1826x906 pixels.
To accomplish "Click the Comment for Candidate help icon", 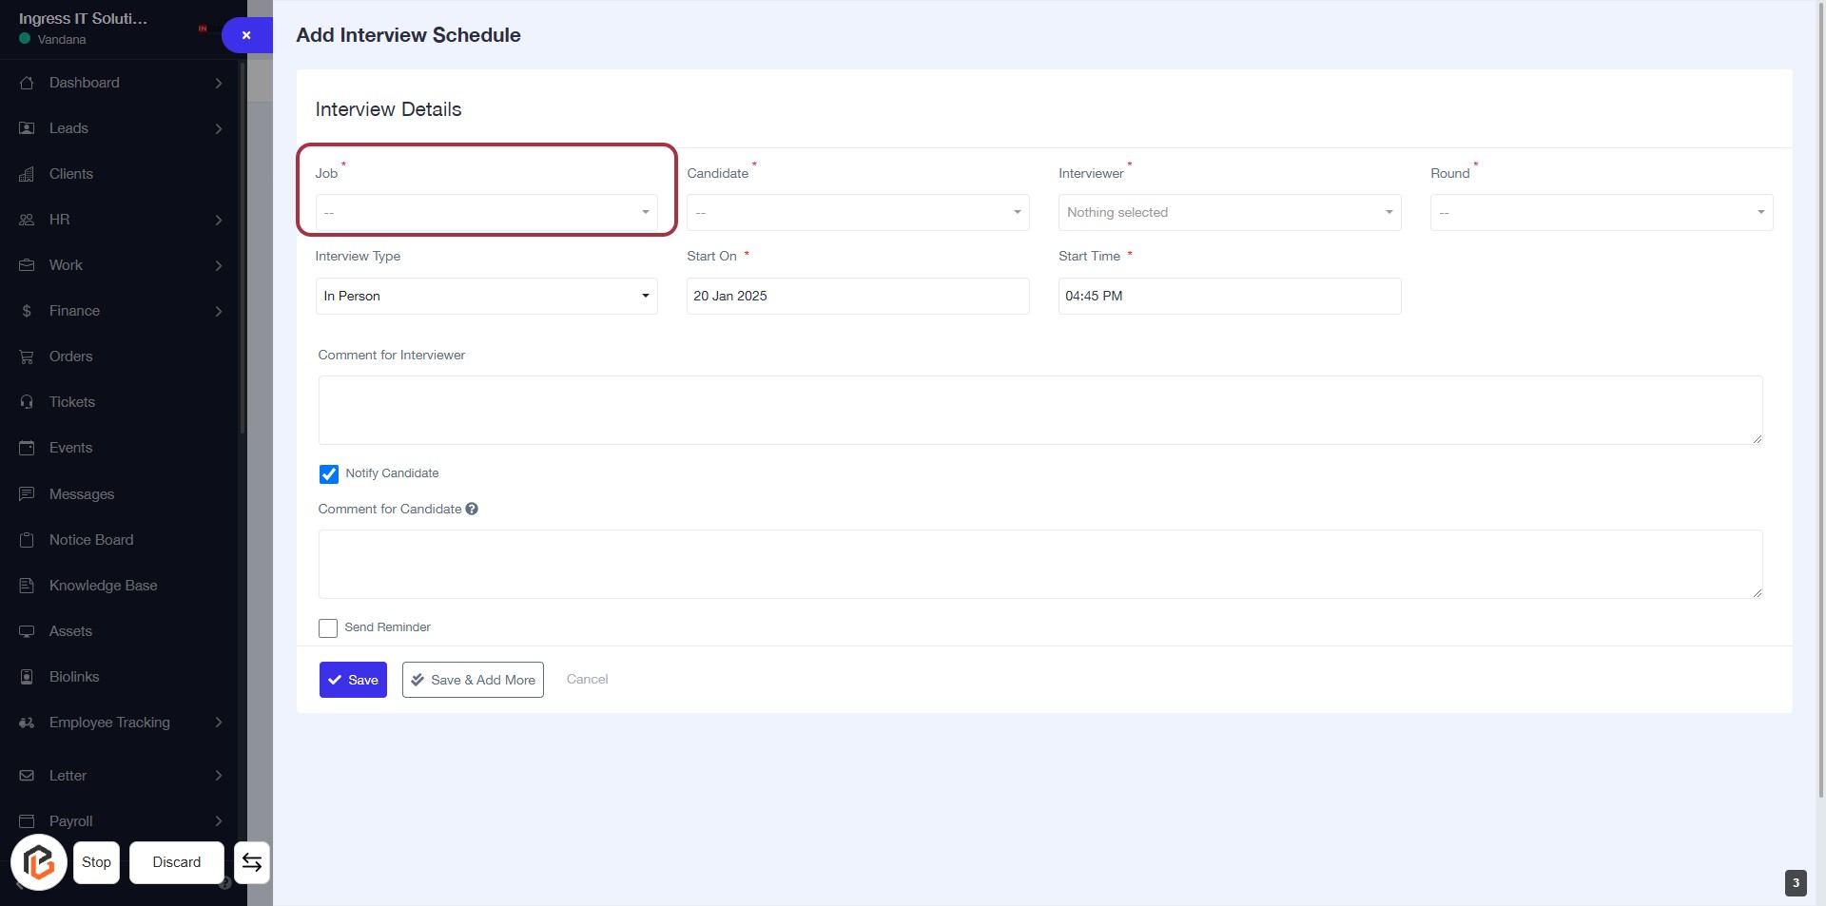I will (472, 510).
